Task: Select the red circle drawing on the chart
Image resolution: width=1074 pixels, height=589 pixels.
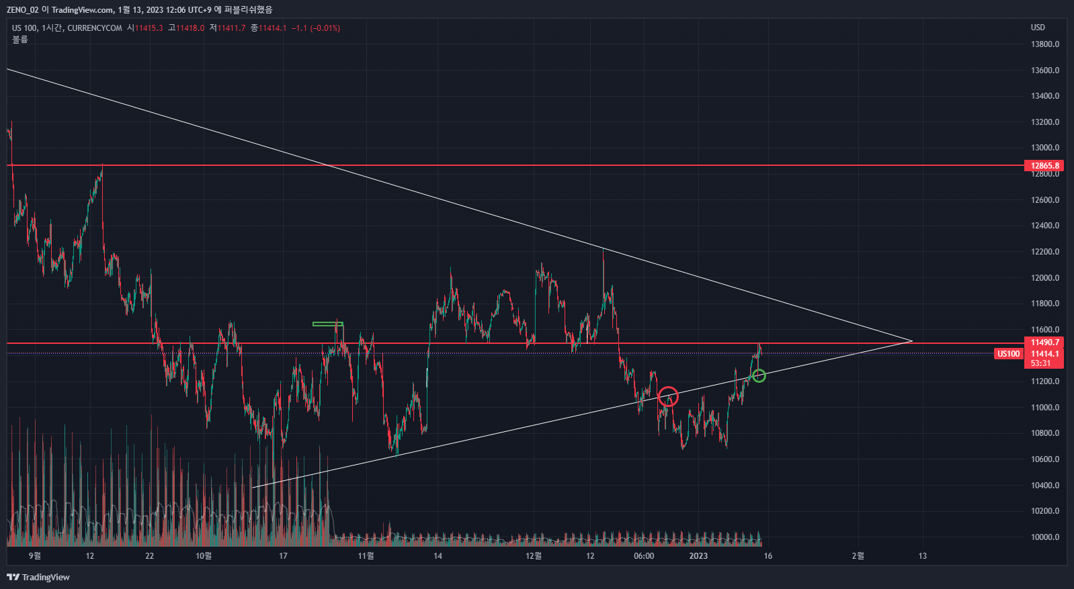Action: pos(668,396)
